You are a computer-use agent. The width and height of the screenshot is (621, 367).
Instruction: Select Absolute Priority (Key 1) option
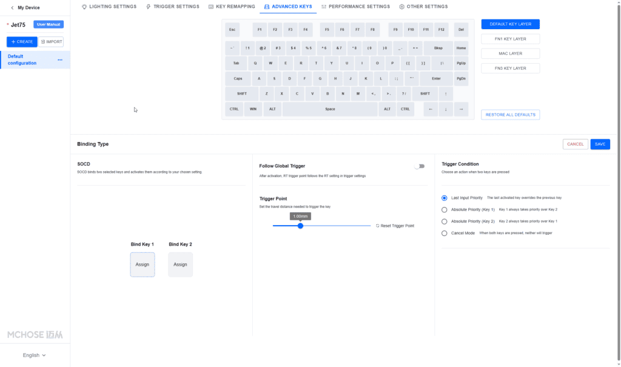point(445,210)
